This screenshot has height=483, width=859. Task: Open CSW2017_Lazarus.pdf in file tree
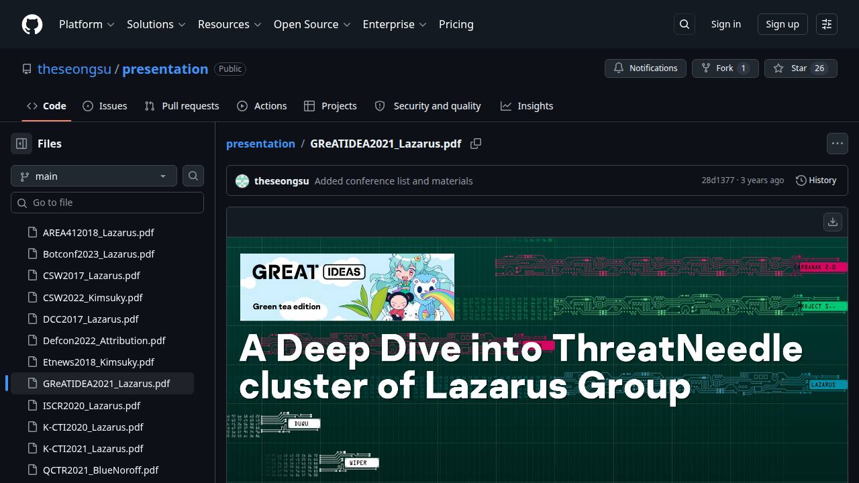pyautogui.click(x=91, y=275)
